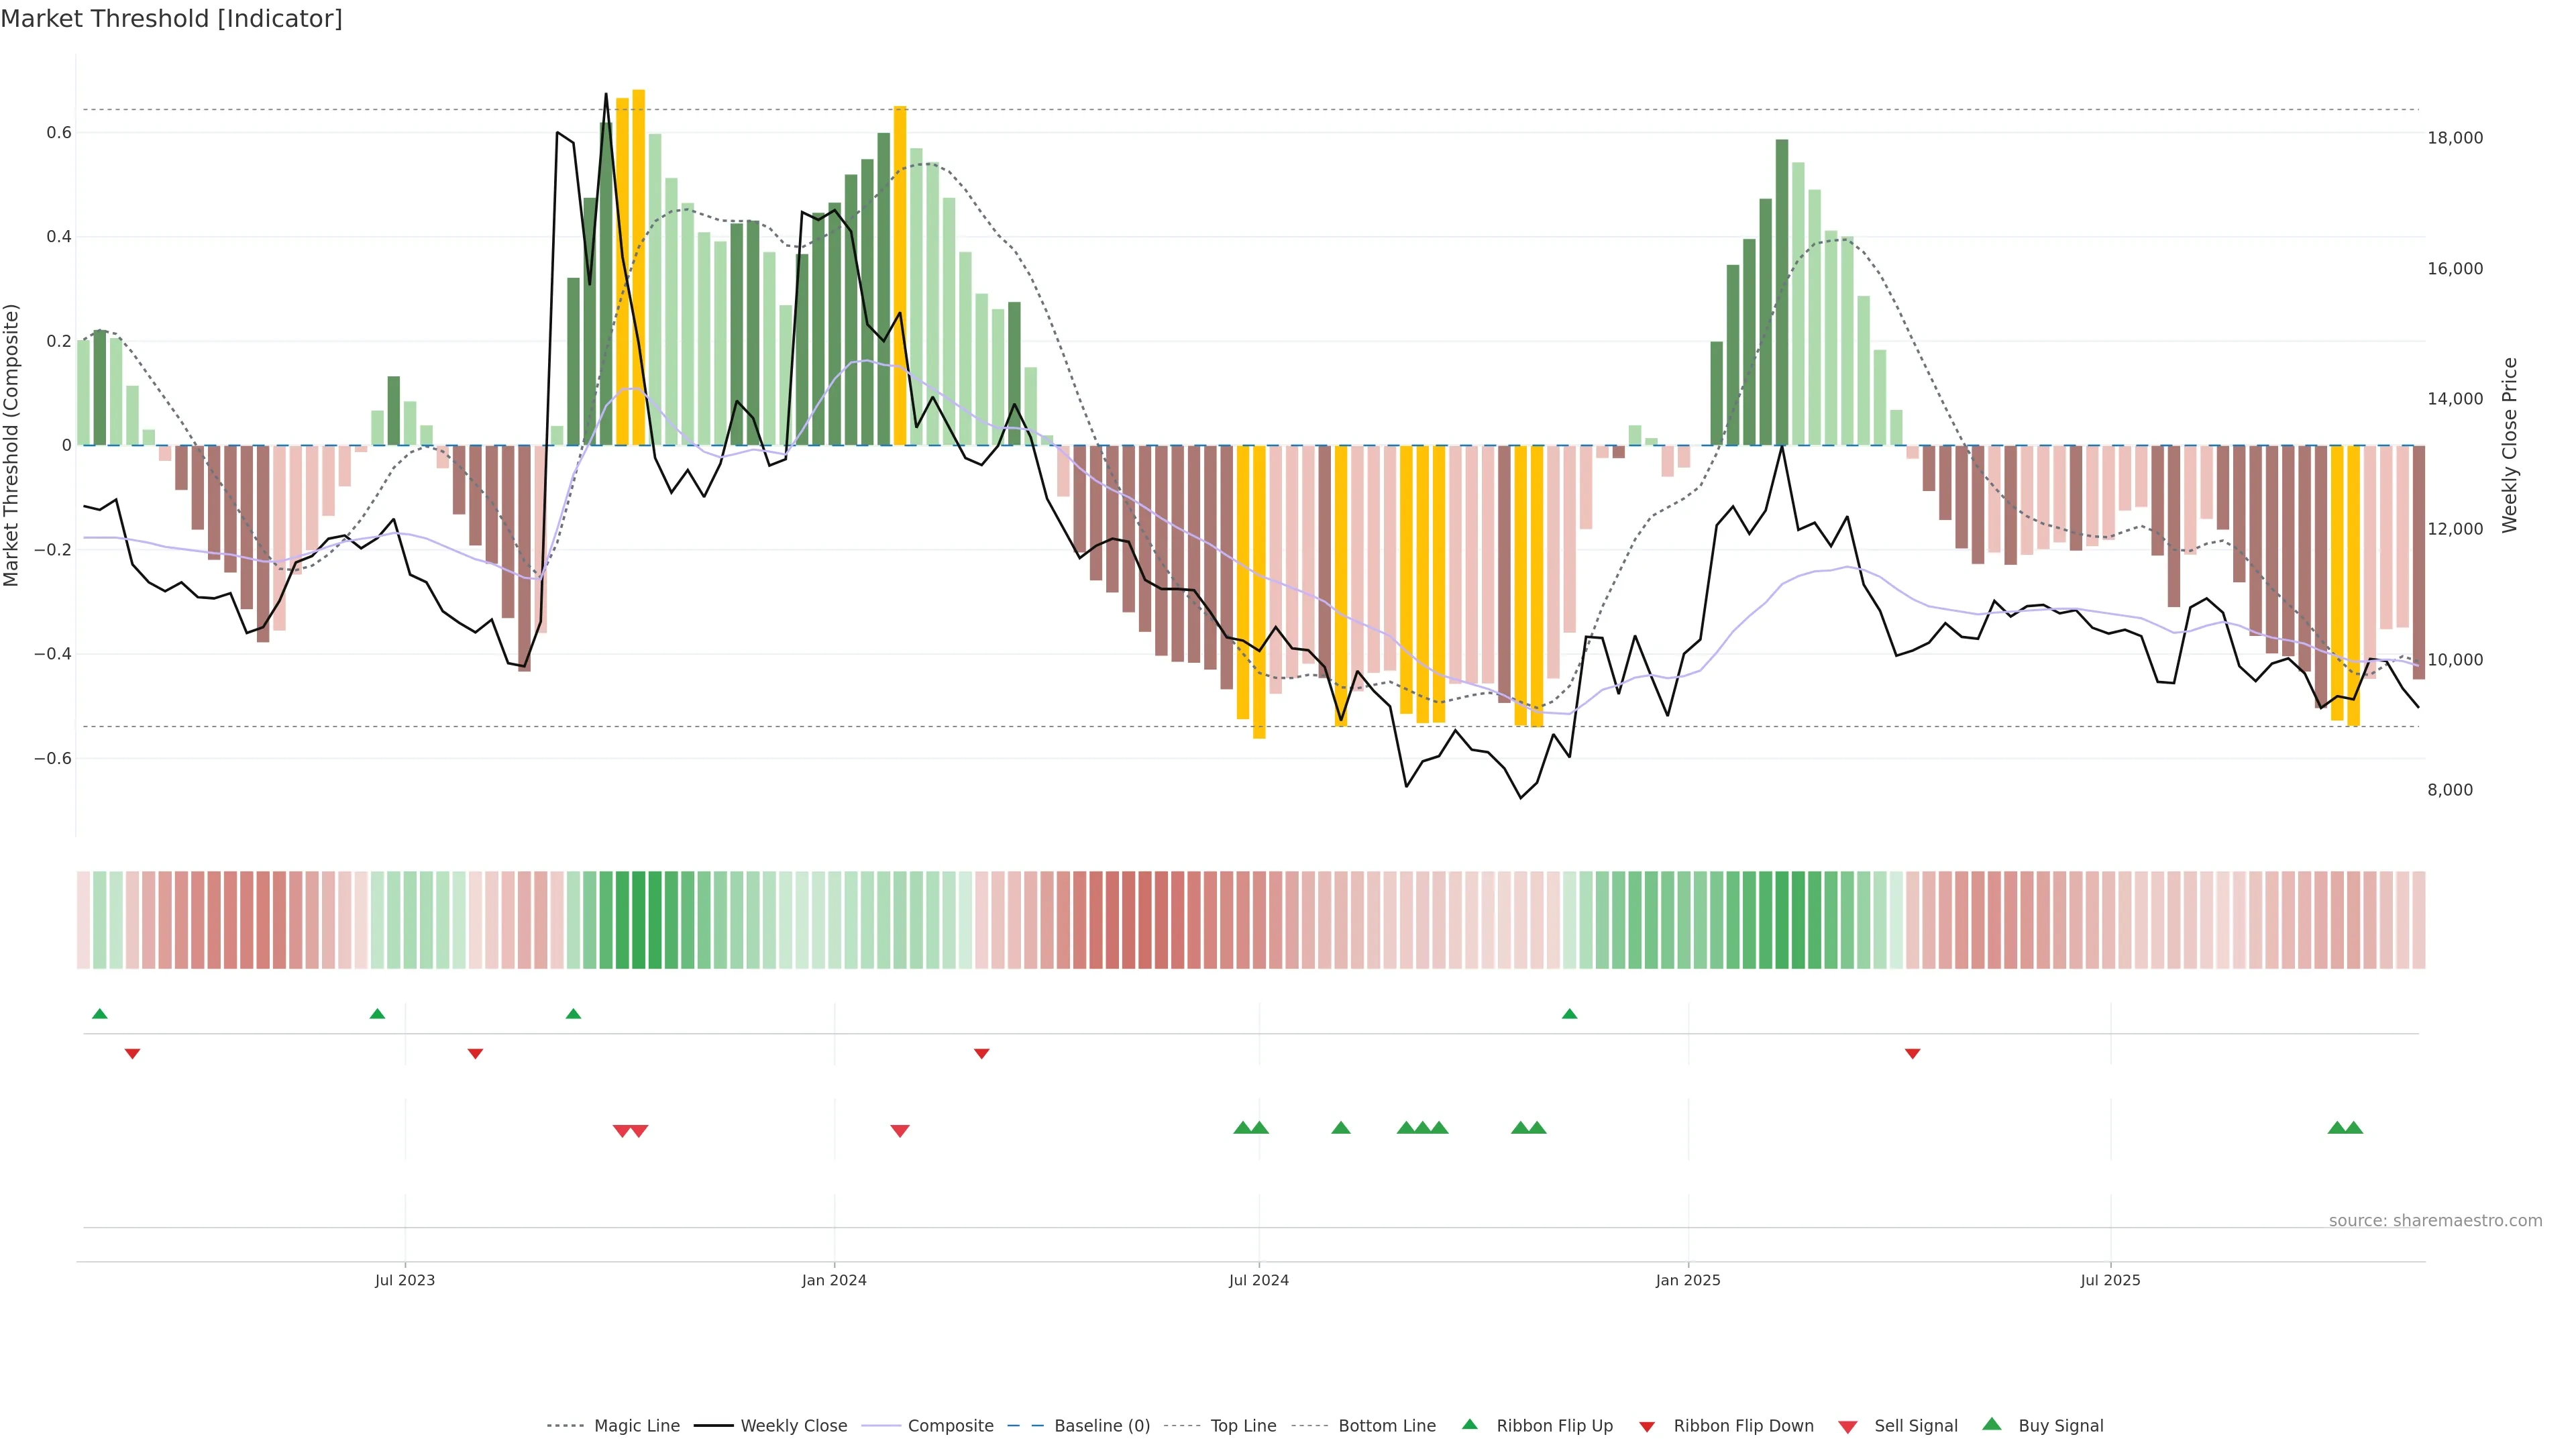
Task: Click the Ribbon Flip Up legend triangle
Action: click(x=1469, y=1424)
